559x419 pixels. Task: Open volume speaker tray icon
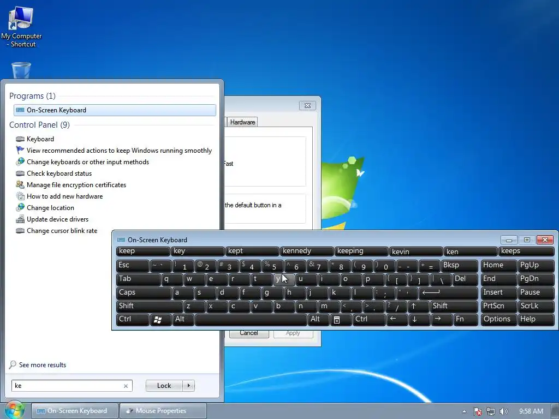(503, 411)
